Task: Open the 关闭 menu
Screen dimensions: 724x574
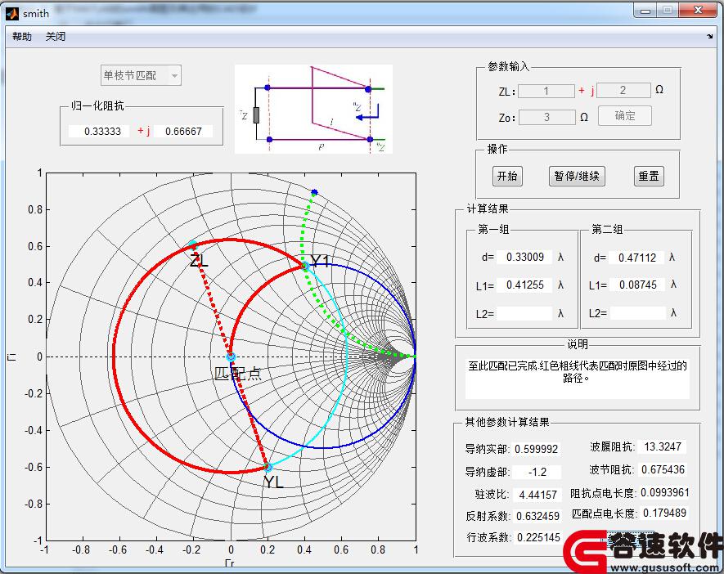Action: point(56,37)
